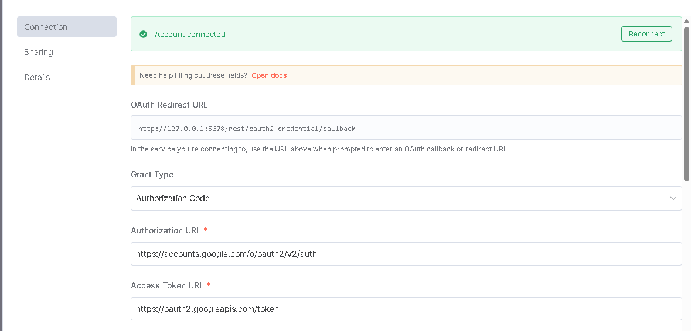Select the Connection tab
Screen dimensions: 698x331
(67, 27)
